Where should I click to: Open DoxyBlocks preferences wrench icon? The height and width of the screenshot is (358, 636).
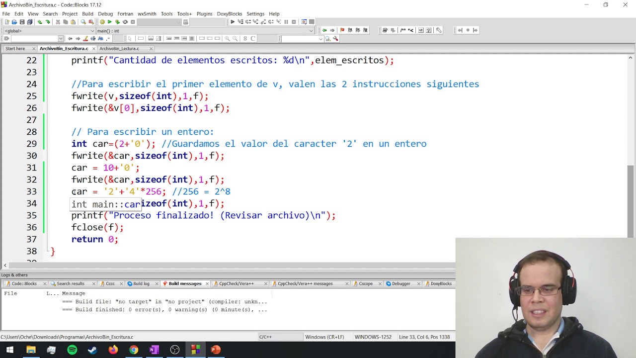(x=439, y=30)
